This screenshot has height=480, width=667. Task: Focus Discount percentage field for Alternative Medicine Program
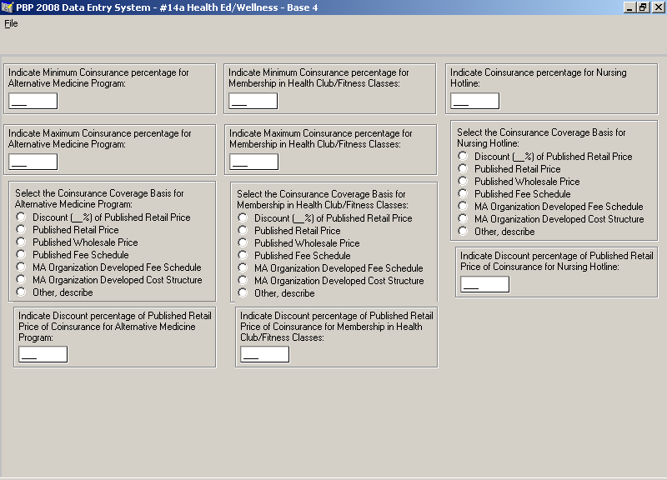(x=43, y=354)
